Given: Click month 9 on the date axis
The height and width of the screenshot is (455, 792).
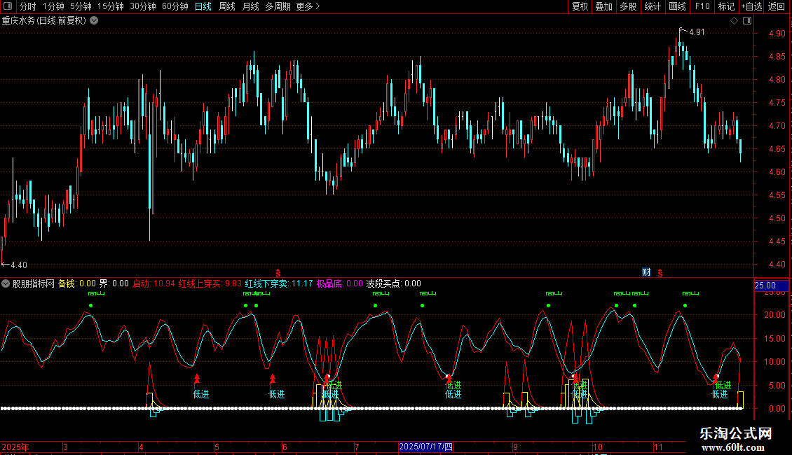Looking at the screenshot, I should [515, 447].
